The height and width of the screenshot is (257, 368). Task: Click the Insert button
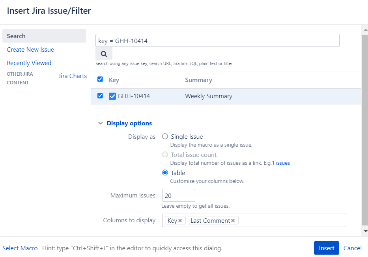click(327, 248)
